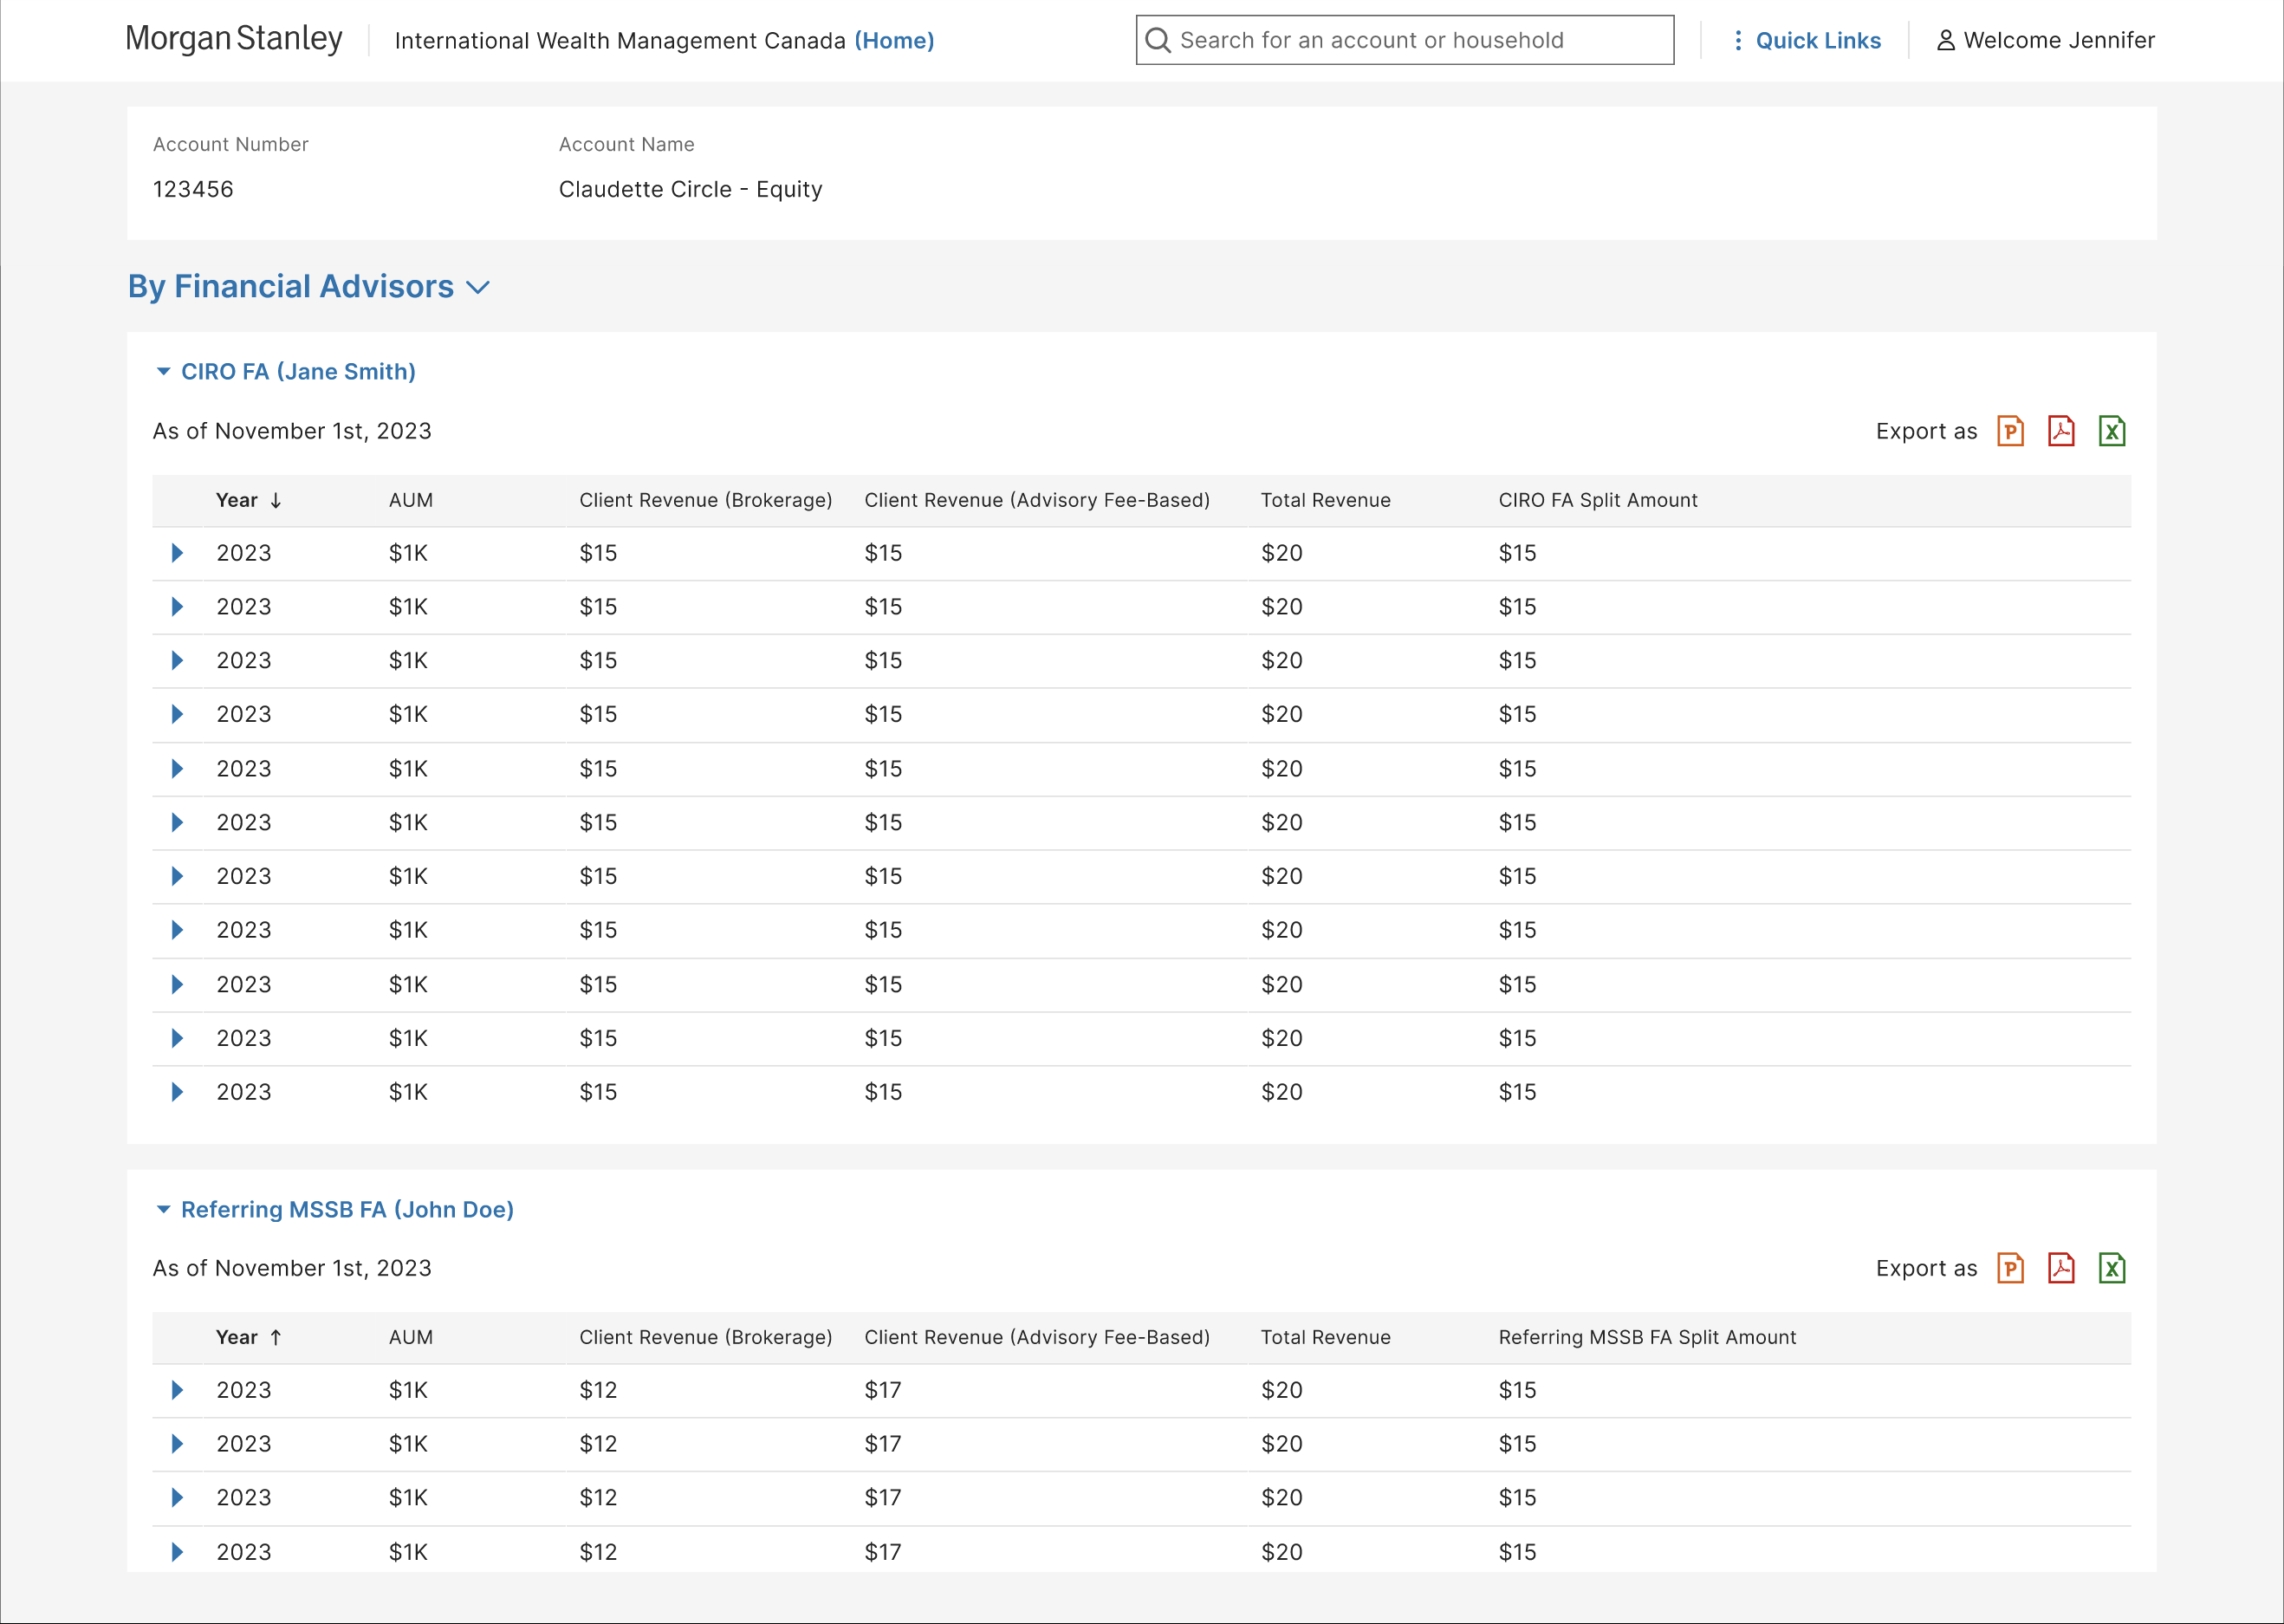Sort Referring MSSB FA table by Year ascending arrow
This screenshot has width=2284, height=1624.
click(276, 1337)
